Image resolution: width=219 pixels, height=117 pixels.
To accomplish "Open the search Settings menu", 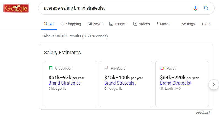I will (x=188, y=24).
